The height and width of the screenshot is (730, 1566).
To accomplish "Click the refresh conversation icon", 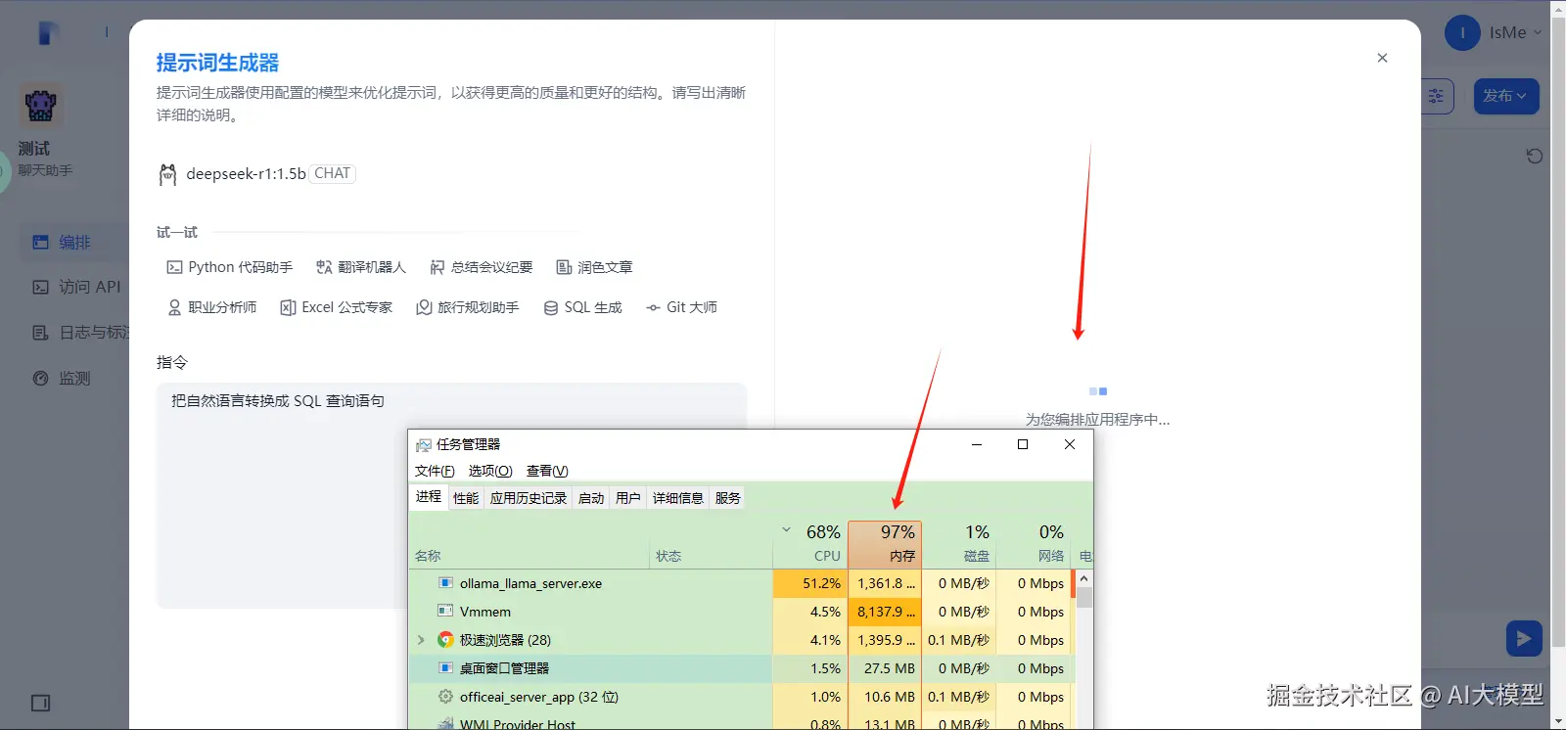I will 1535,156.
